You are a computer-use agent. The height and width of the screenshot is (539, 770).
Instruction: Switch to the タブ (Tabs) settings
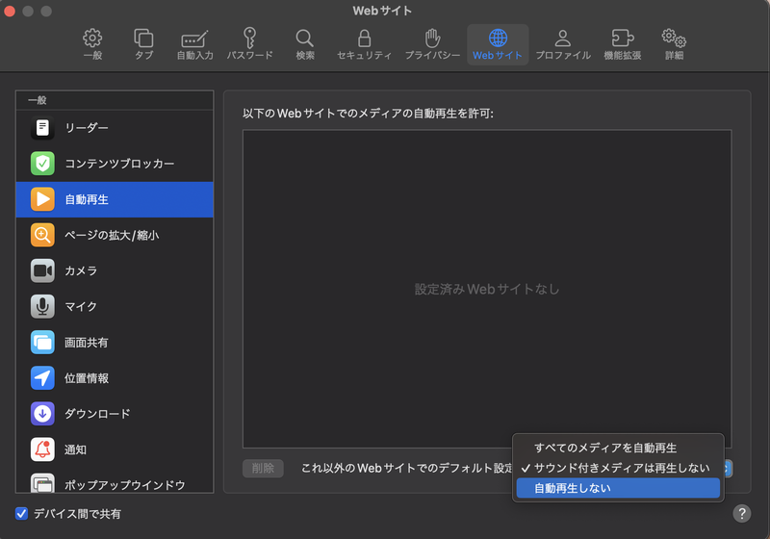(x=143, y=44)
